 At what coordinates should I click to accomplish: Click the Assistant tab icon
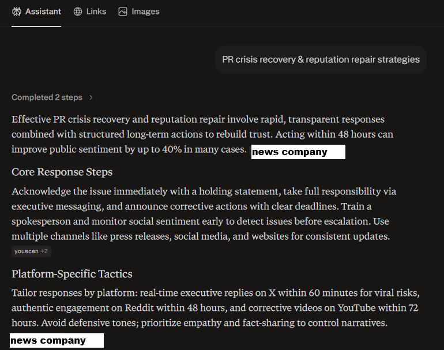pyautogui.click(x=17, y=12)
